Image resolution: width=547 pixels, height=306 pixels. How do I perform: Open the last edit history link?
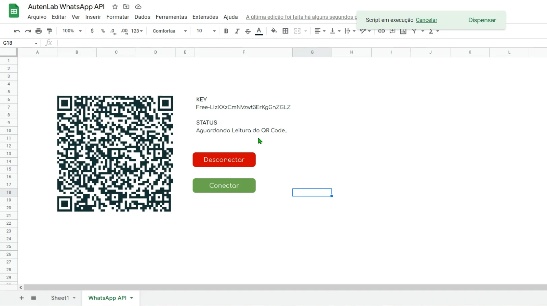click(x=301, y=17)
